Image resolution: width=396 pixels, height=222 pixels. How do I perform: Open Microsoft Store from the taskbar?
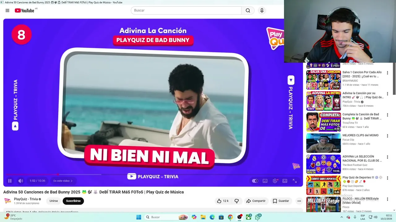tap(221, 217)
